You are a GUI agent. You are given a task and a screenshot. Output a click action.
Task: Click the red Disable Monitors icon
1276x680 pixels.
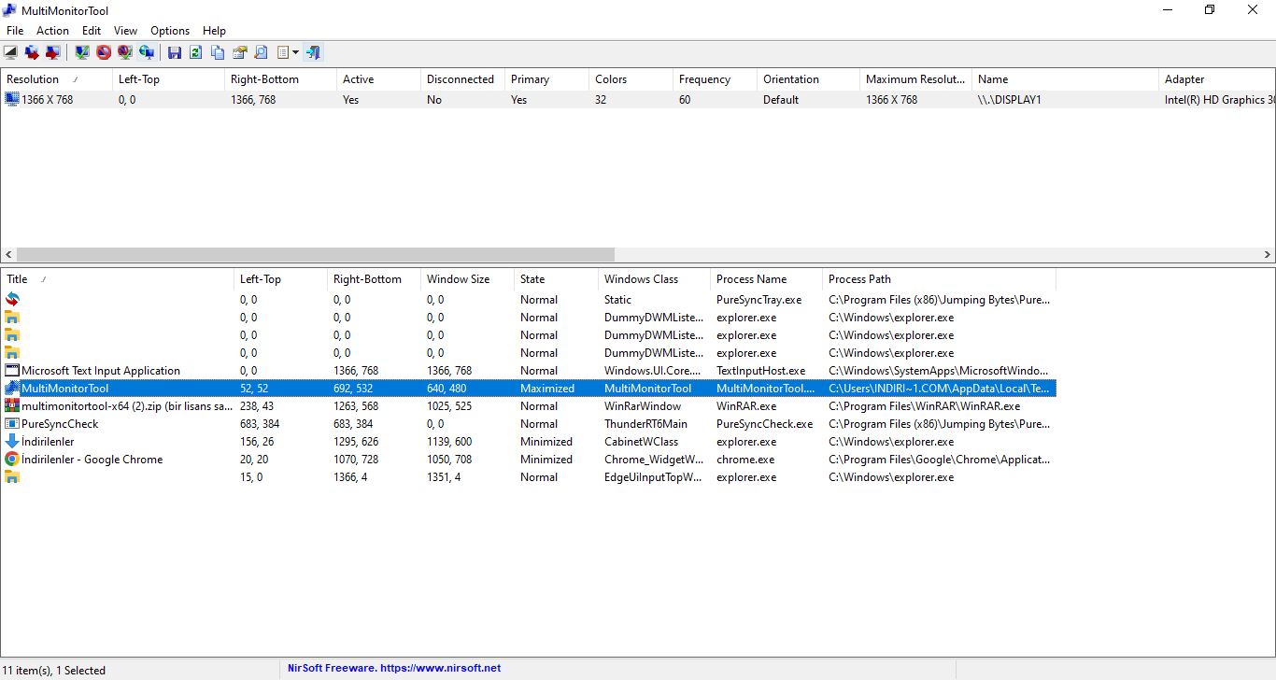click(x=104, y=52)
